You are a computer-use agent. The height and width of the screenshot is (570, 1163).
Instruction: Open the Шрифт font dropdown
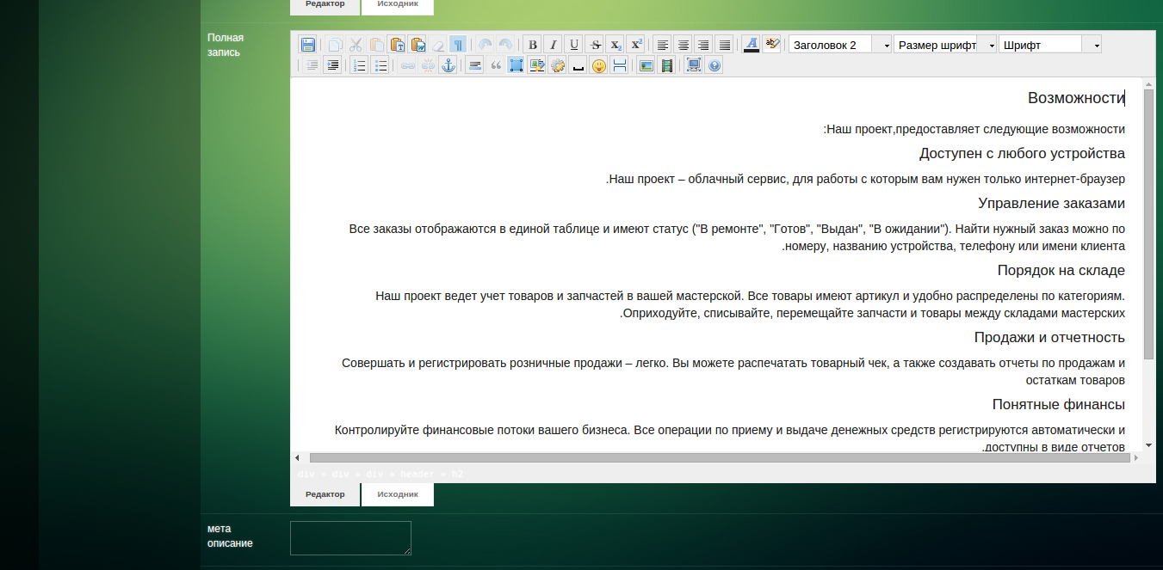[x=1049, y=45]
